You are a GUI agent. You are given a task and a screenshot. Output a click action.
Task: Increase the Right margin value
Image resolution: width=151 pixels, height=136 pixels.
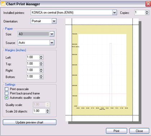point(41,69)
